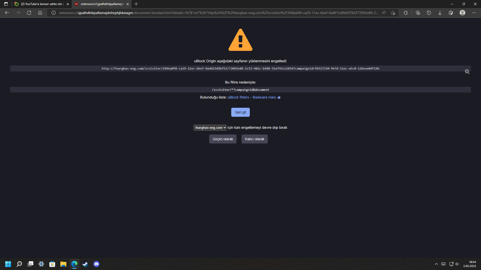The image size is (481, 270).
Task: Click the Read aloud icon in the address bar
Action: tap(384, 13)
